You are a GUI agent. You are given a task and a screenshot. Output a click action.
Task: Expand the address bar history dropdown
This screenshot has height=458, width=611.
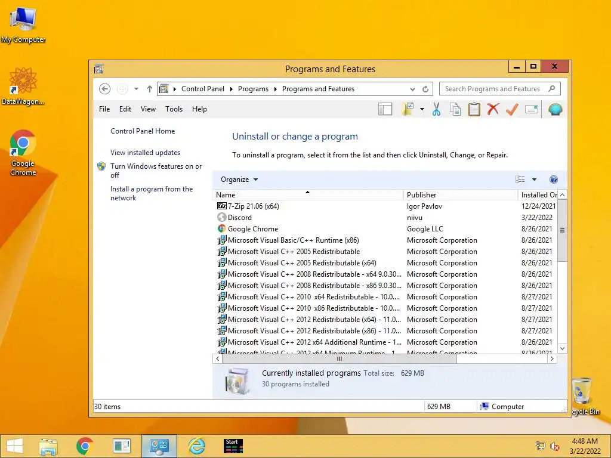tap(412, 89)
